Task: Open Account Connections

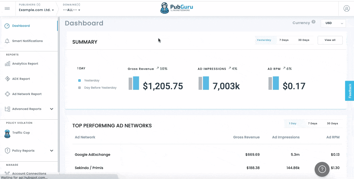Action: click(29, 173)
